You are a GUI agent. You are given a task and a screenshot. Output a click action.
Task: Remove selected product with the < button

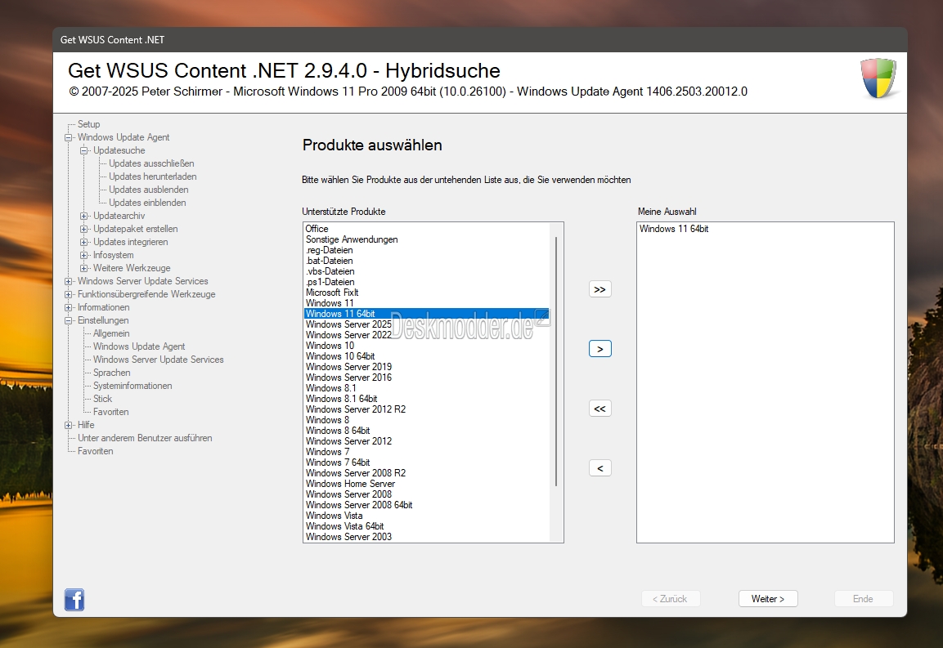599,468
